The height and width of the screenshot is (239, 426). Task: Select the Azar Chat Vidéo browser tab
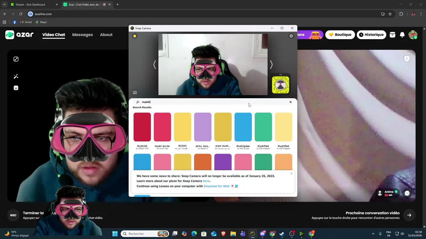[x=87, y=5]
